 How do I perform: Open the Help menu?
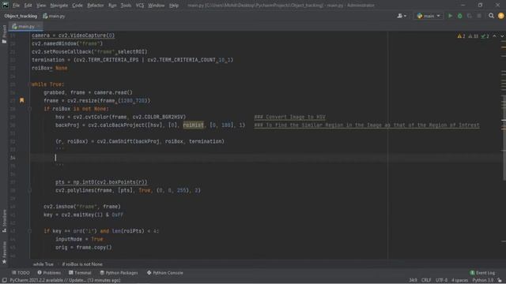(174, 6)
